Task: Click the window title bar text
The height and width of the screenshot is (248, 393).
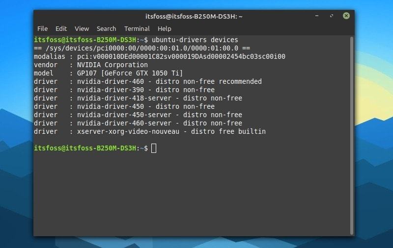Action: [194, 16]
